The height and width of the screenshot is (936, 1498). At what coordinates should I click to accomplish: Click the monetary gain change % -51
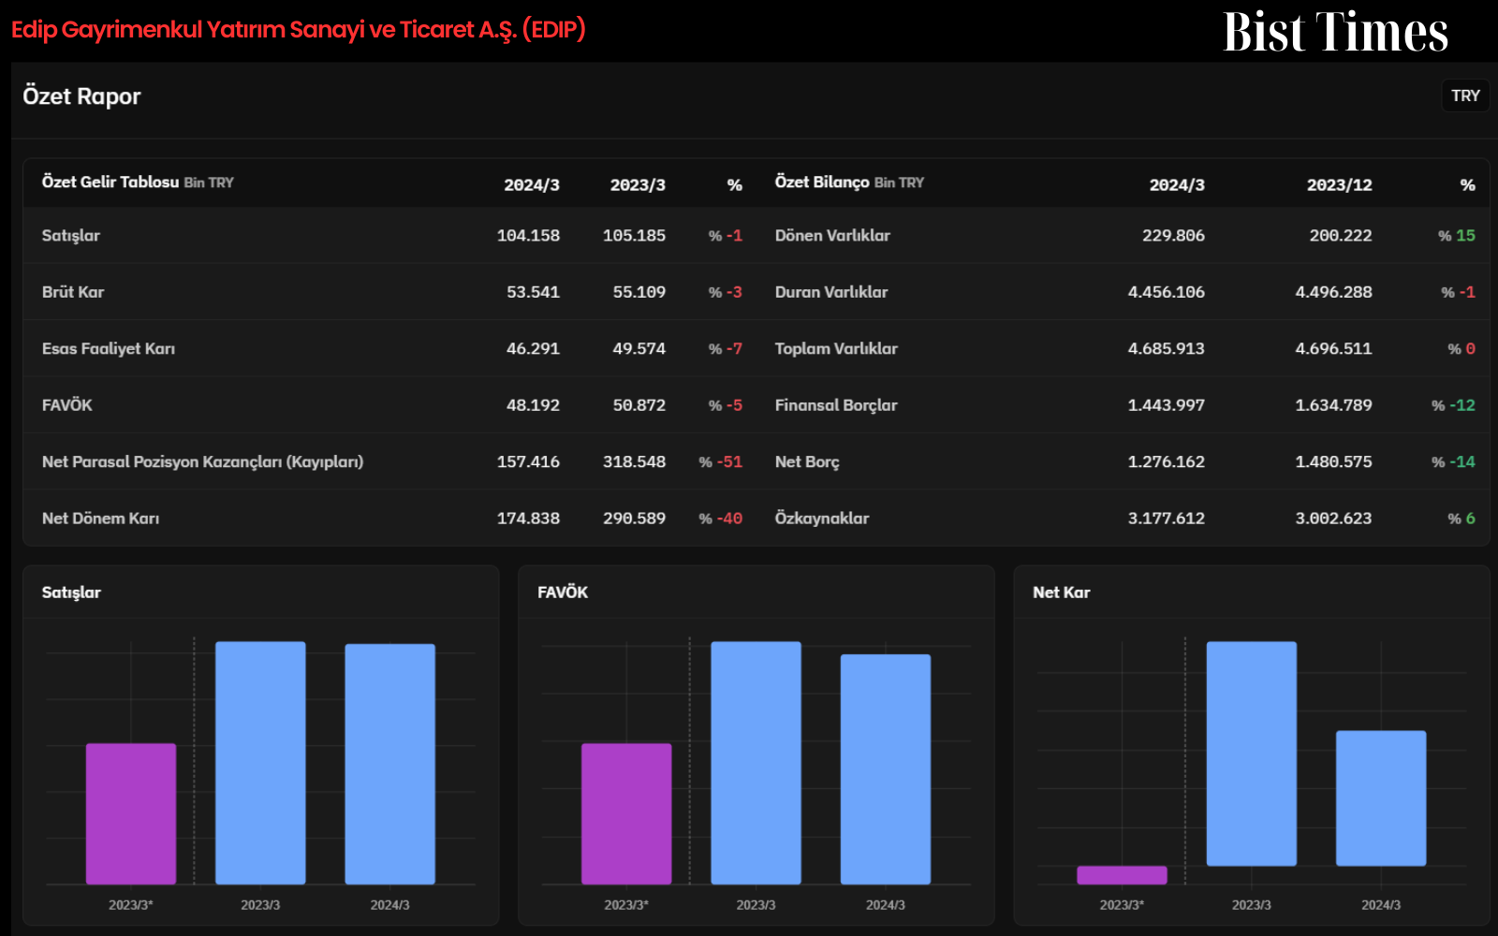[721, 461]
